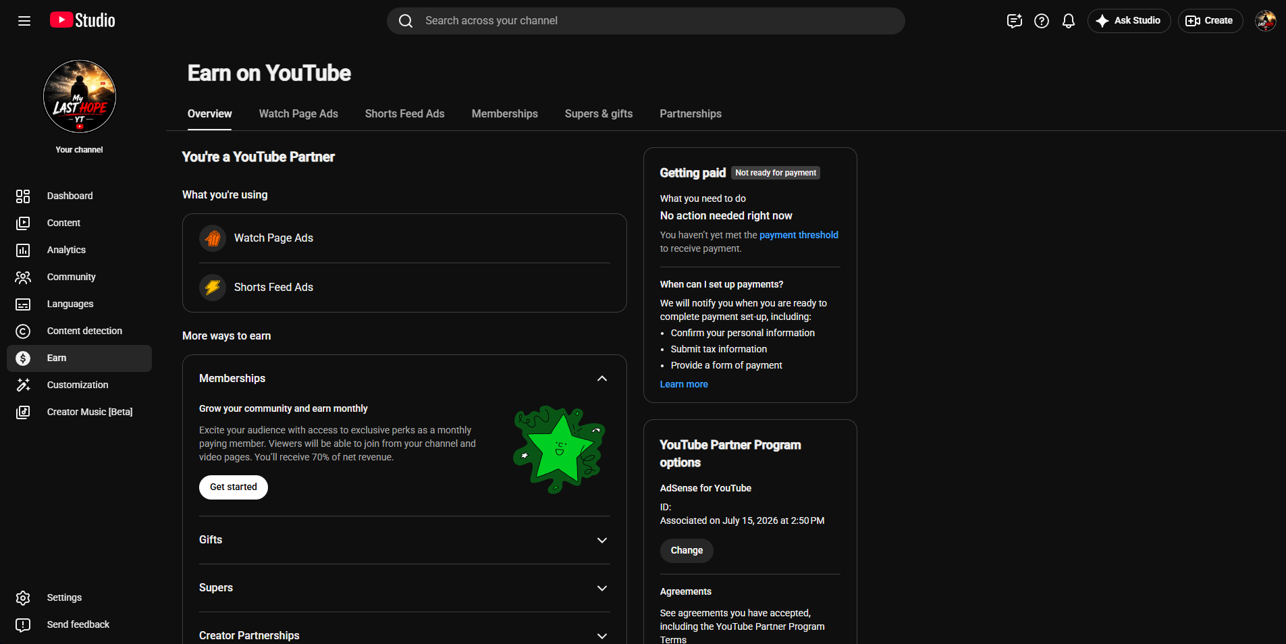Image resolution: width=1286 pixels, height=644 pixels.
Task: Open Creator Music [Beta] in the sidebar
Action: (x=79, y=412)
